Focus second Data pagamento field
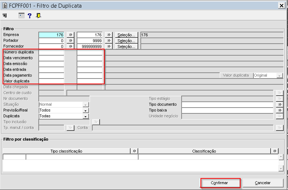 coord(90,76)
